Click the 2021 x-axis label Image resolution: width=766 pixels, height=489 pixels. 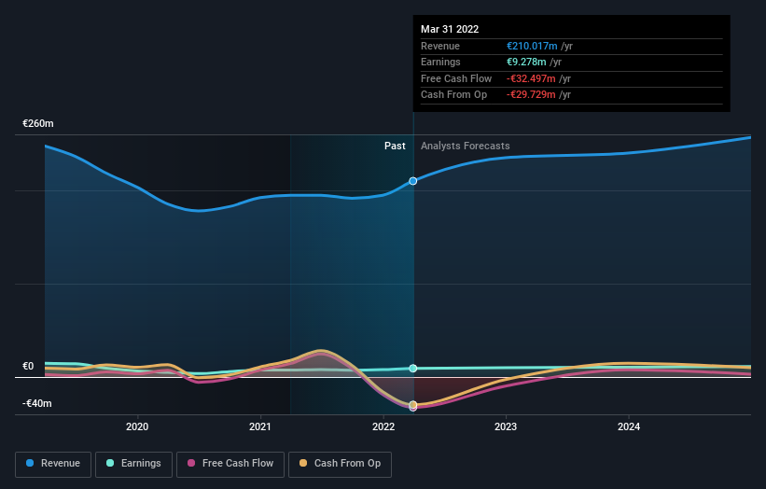[260, 426]
